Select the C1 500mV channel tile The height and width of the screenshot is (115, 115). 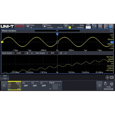pos(14,86)
